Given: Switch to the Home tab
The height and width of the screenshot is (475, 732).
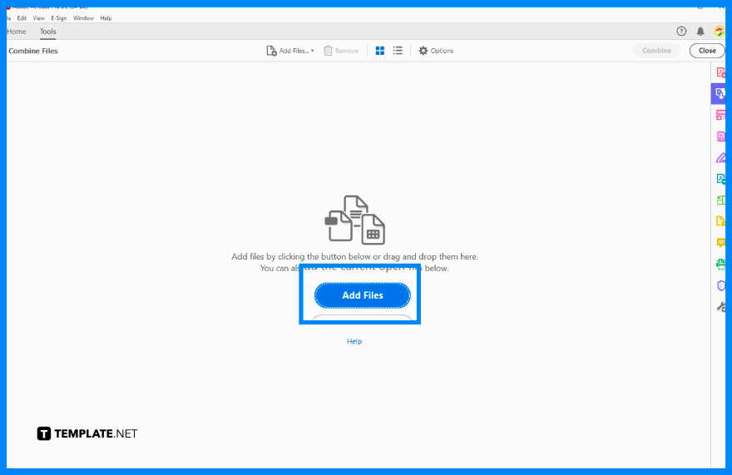Looking at the screenshot, I should tap(17, 32).
